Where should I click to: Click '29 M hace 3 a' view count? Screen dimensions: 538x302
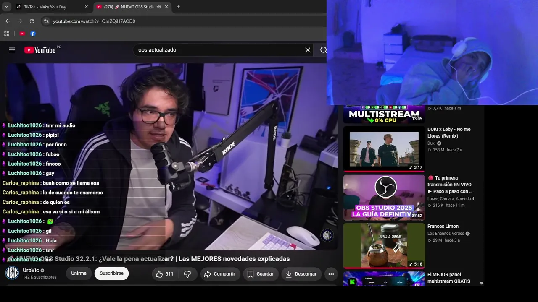pyautogui.click(x=444, y=240)
